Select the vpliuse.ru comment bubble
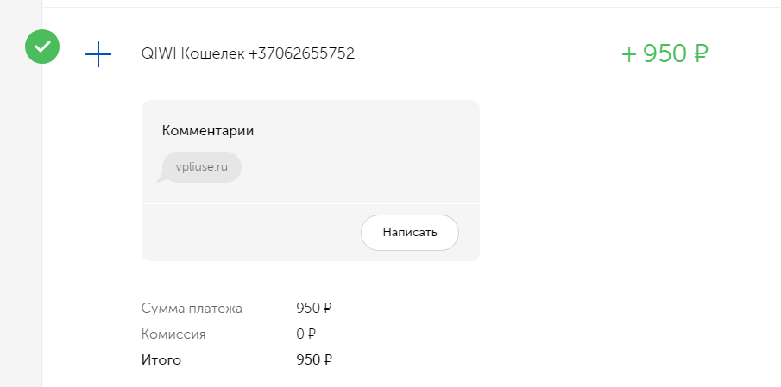The height and width of the screenshot is (387, 781). tap(202, 167)
